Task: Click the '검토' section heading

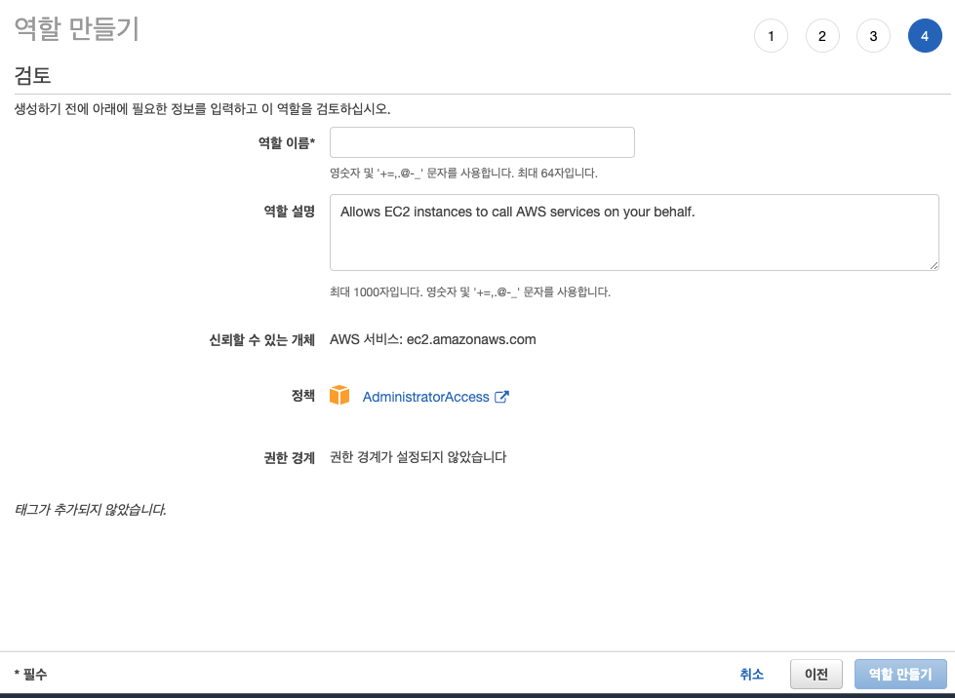Action: 32,75
